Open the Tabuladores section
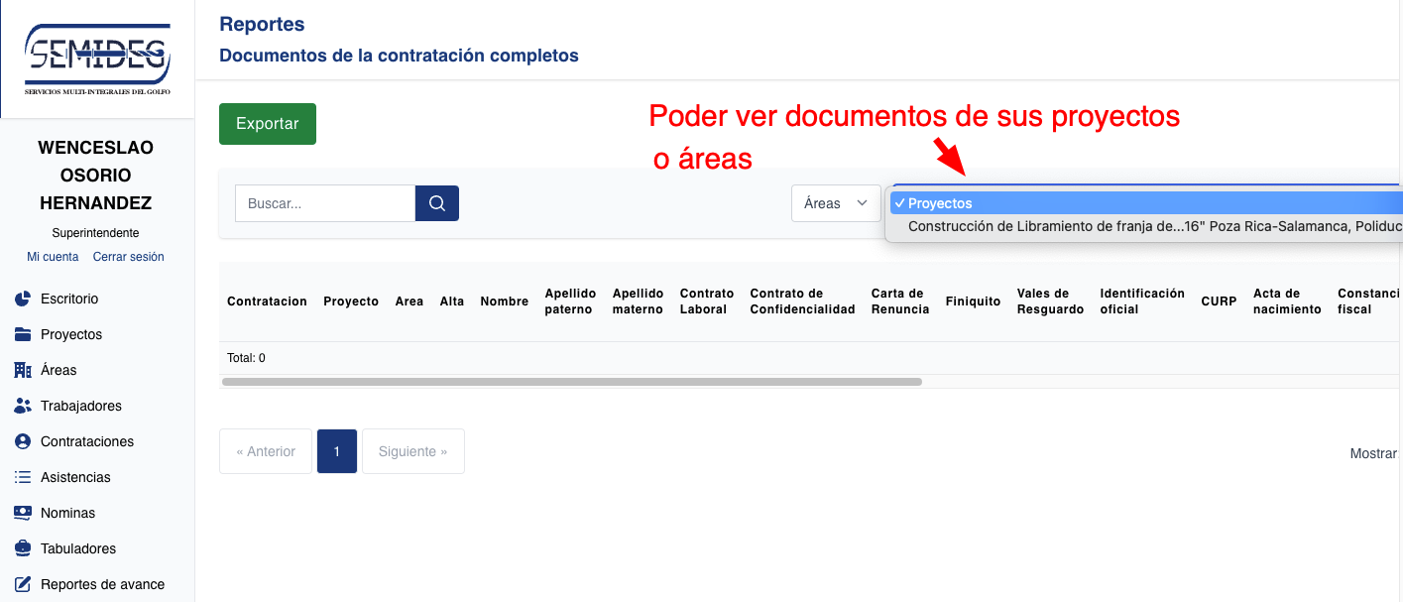The height and width of the screenshot is (602, 1403). click(x=76, y=548)
